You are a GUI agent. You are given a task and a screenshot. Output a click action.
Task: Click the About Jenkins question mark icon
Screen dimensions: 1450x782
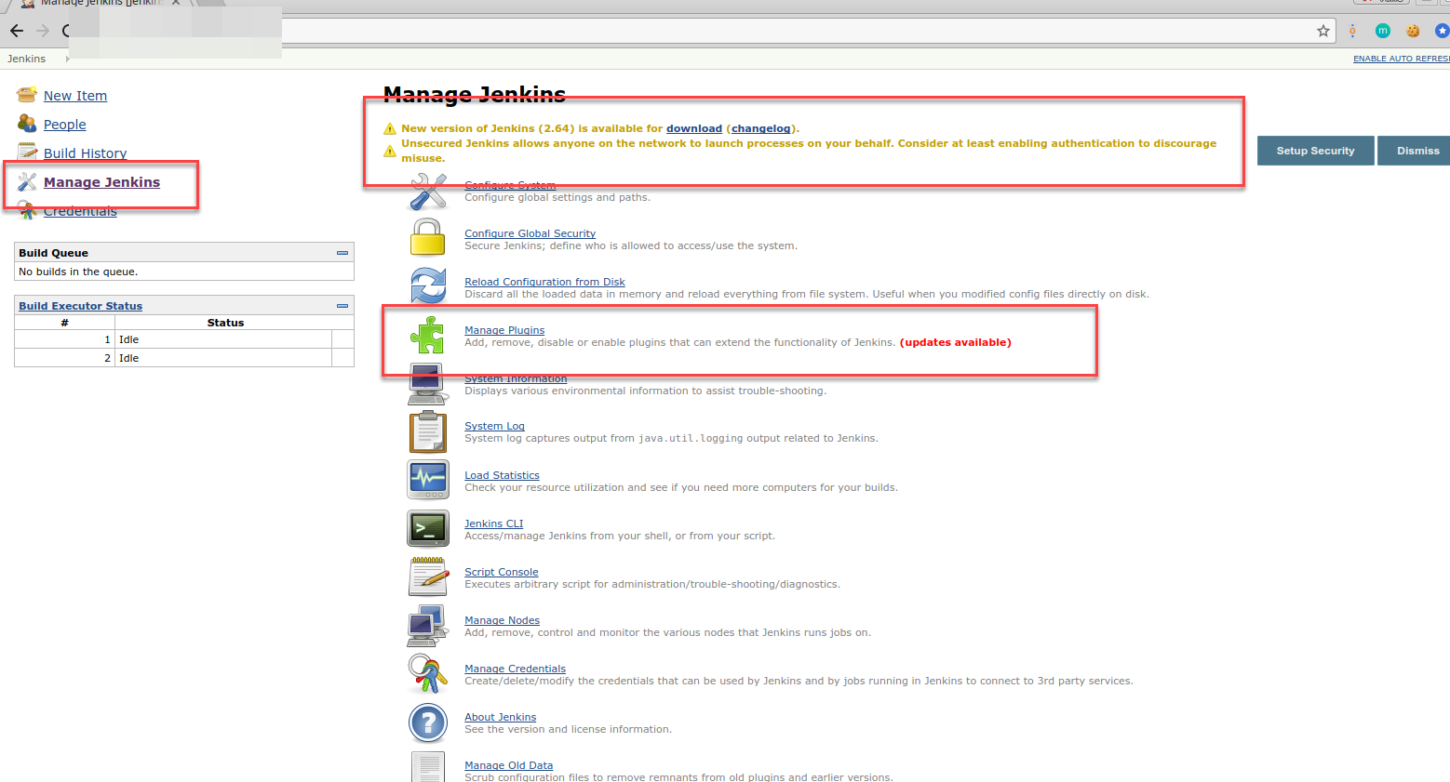tap(428, 722)
